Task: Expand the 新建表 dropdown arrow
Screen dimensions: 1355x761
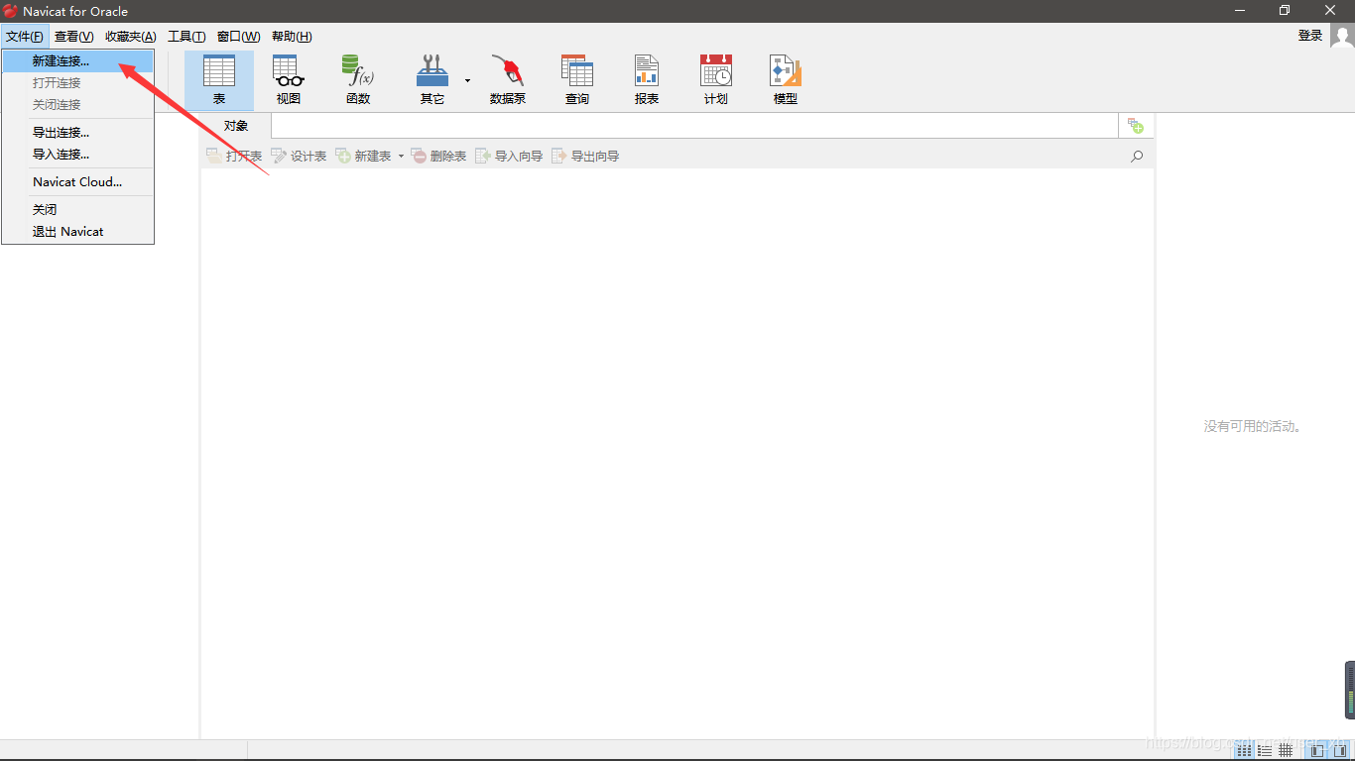Action: [401, 157]
